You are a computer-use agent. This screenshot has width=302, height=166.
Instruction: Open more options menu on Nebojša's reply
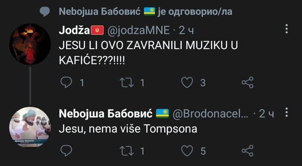pos(286,112)
